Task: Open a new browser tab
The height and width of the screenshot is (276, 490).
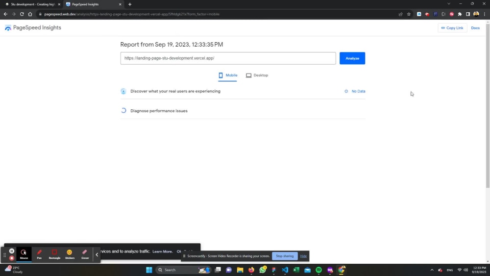Action: pyautogui.click(x=130, y=4)
